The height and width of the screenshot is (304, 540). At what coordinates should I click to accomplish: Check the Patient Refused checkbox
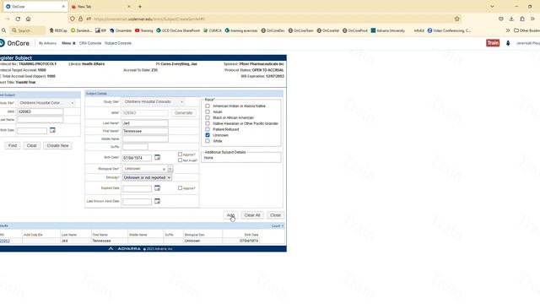pos(208,129)
